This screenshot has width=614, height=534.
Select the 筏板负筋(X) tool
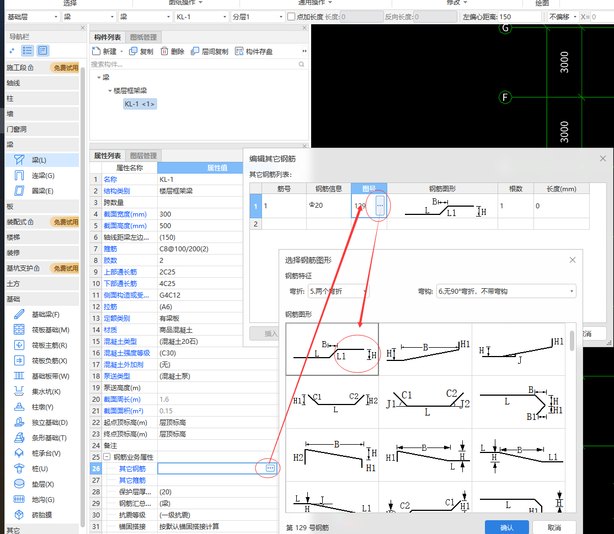42,361
